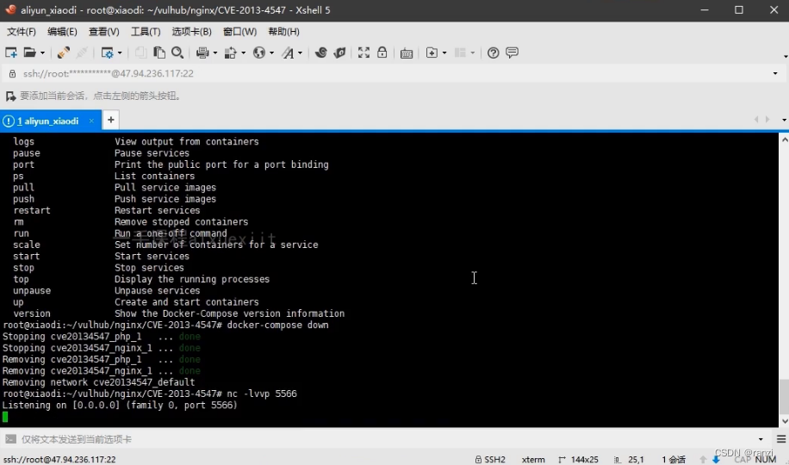Open the 文件(F) menu

coord(22,32)
